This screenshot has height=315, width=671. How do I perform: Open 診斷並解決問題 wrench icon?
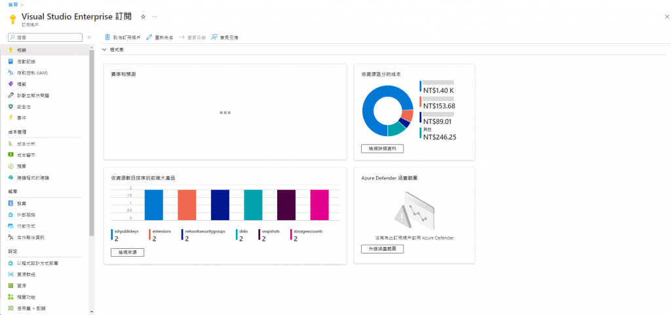(x=10, y=96)
